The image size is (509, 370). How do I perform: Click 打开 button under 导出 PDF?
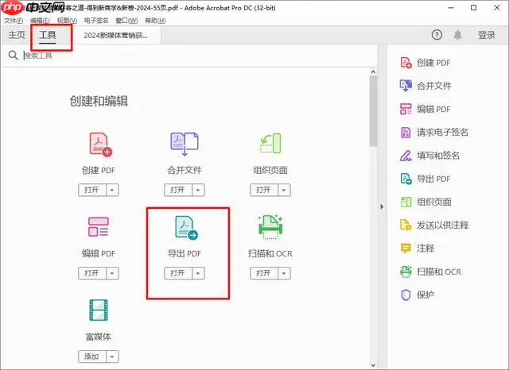pos(178,273)
